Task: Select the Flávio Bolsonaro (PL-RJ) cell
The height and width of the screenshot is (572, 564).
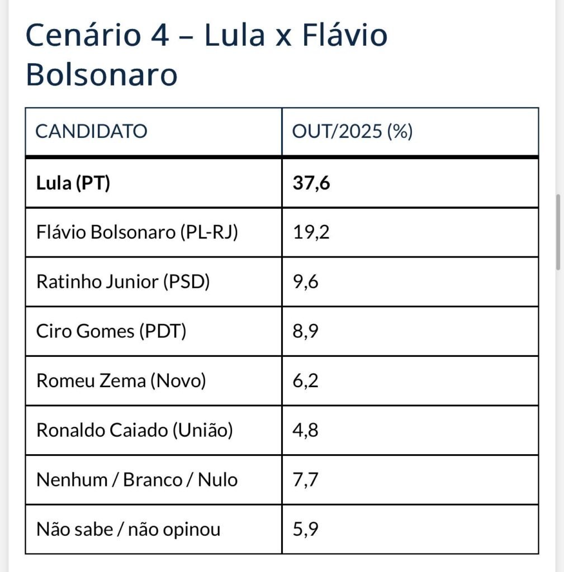Action: pos(137,232)
